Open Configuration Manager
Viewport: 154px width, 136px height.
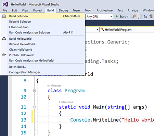tap(42, 72)
